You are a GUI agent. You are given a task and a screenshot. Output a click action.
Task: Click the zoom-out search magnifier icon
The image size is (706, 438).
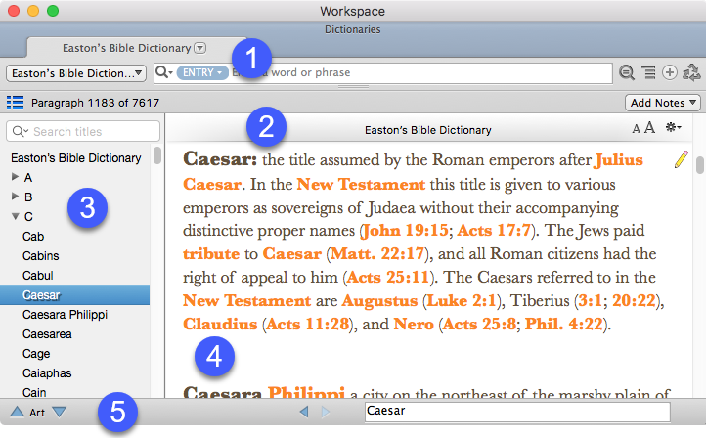point(627,73)
